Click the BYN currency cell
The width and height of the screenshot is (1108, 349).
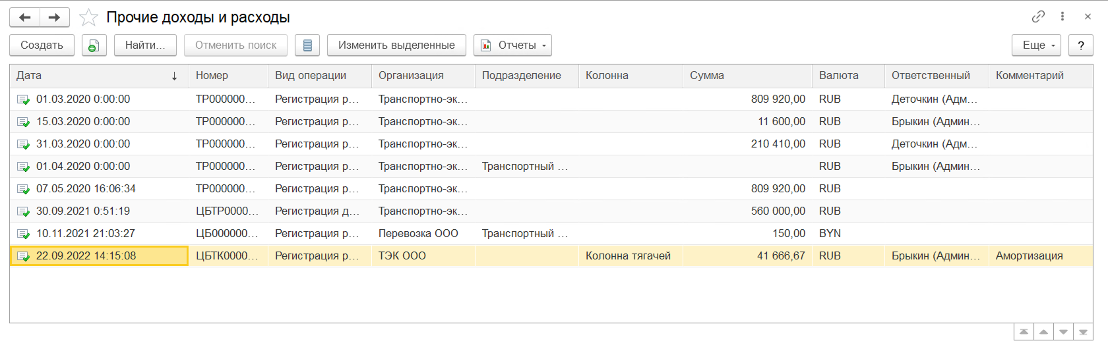(x=848, y=234)
